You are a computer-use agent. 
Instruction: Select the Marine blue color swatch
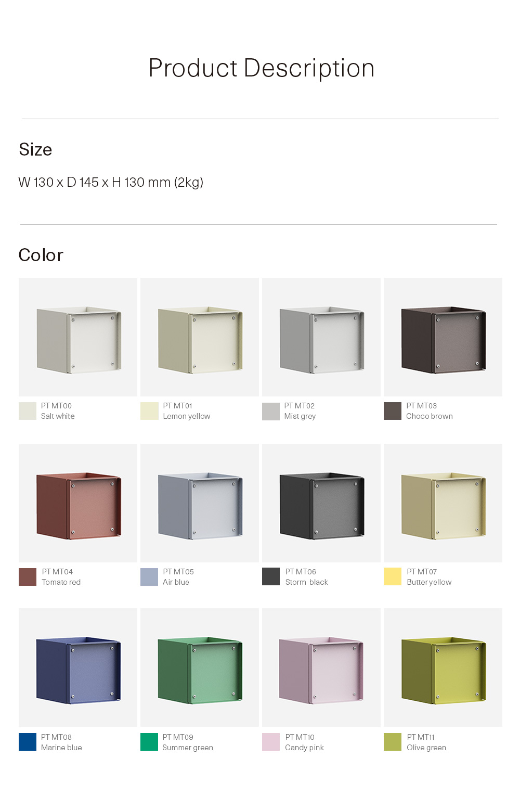point(28,742)
